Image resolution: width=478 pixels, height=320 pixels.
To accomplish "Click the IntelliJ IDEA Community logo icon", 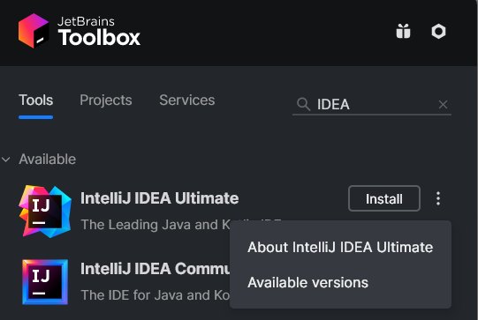I will [x=45, y=282].
